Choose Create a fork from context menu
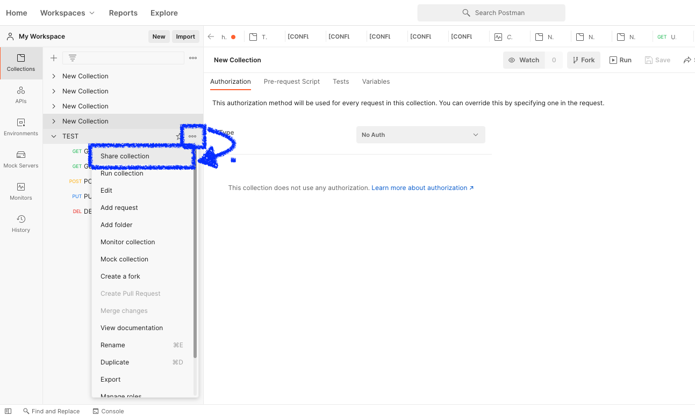The image size is (695, 416). coord(142,276)
